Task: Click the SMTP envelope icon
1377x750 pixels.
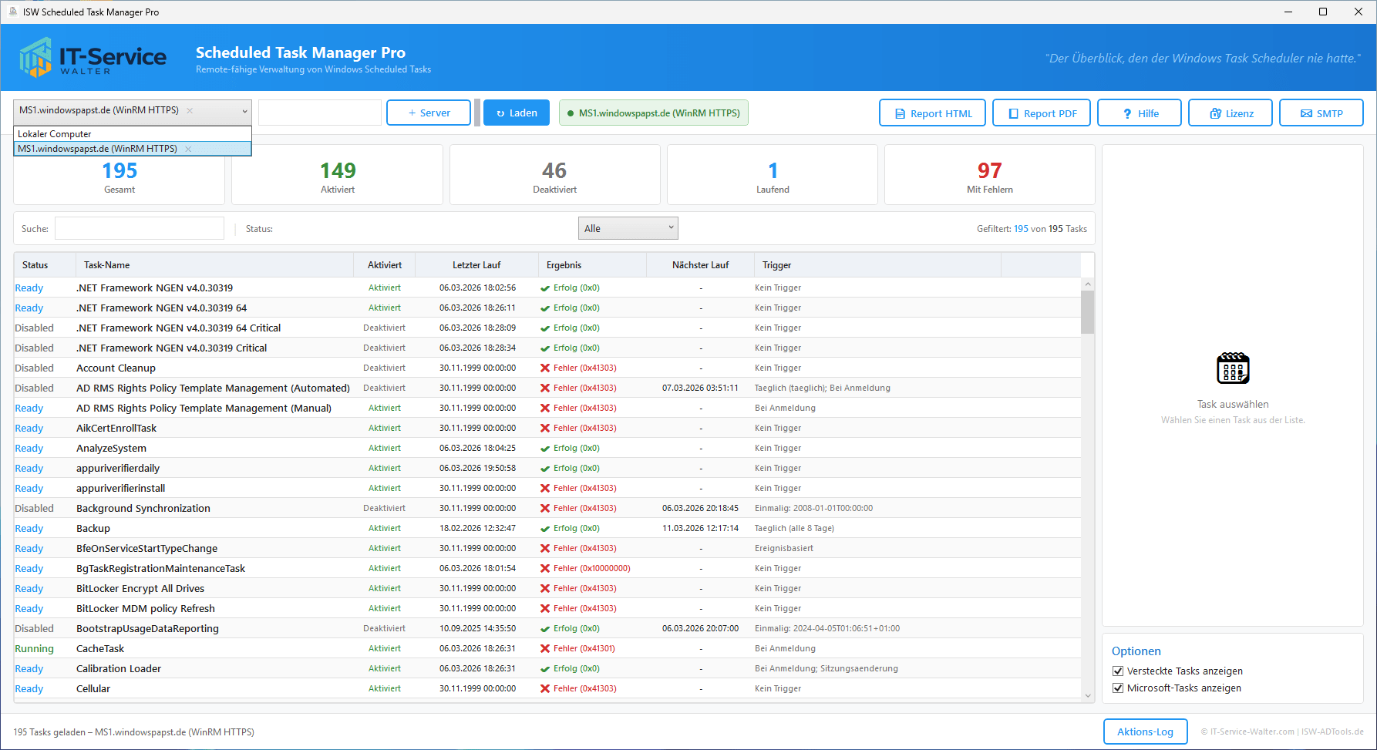Action: point(1306,113)
